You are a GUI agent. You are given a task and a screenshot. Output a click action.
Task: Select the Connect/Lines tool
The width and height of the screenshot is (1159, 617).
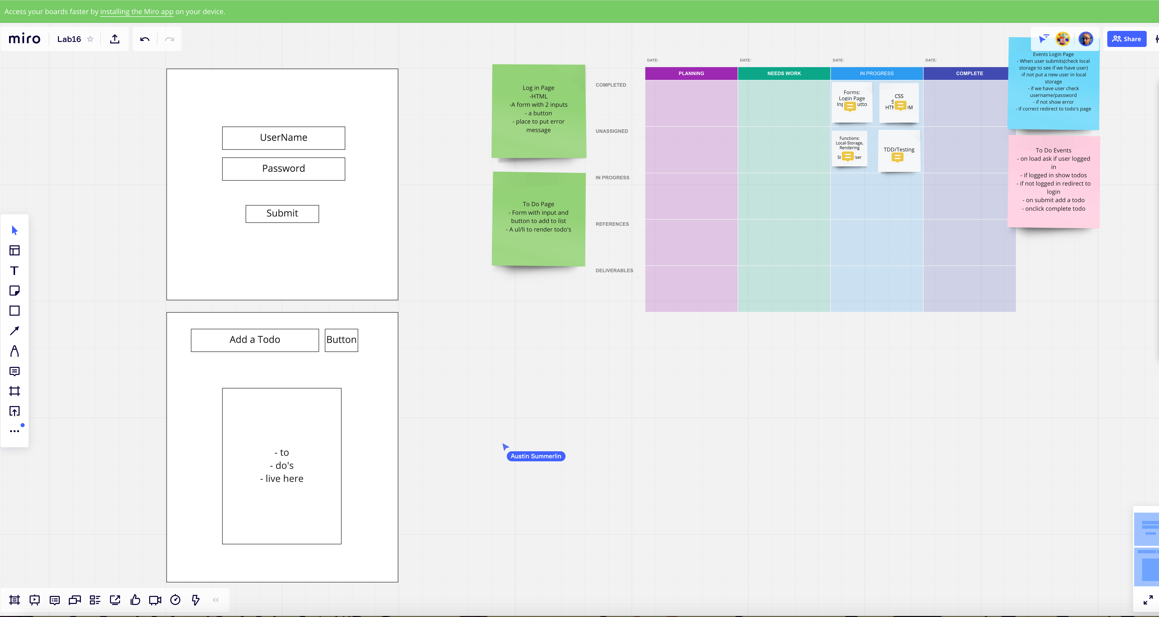[15, 330]
